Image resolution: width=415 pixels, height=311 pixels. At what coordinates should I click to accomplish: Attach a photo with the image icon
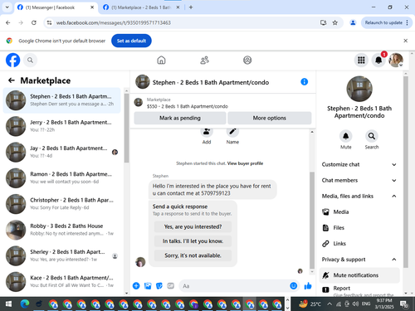[x=148, y=286]
